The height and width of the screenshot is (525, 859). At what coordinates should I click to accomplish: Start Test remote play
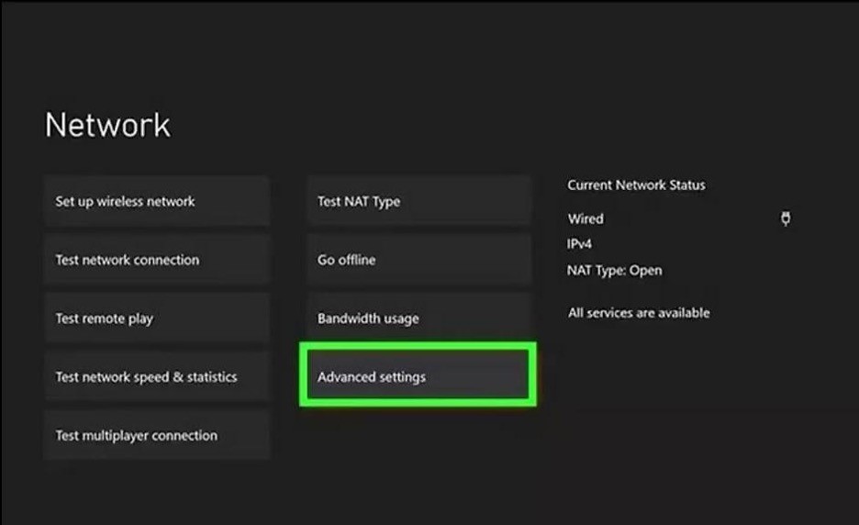pyautogui.click(x=156, y=318)
